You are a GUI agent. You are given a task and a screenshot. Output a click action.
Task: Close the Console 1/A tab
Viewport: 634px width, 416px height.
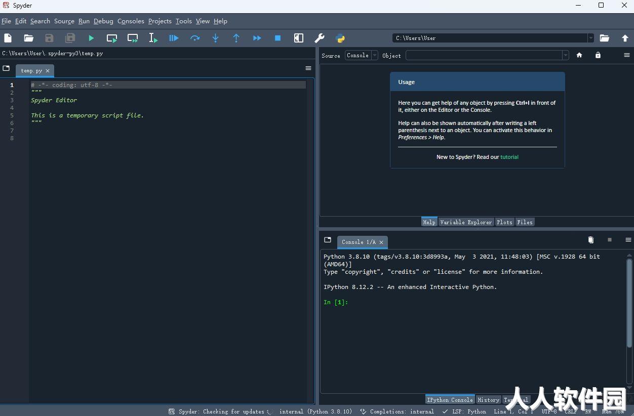381,242
